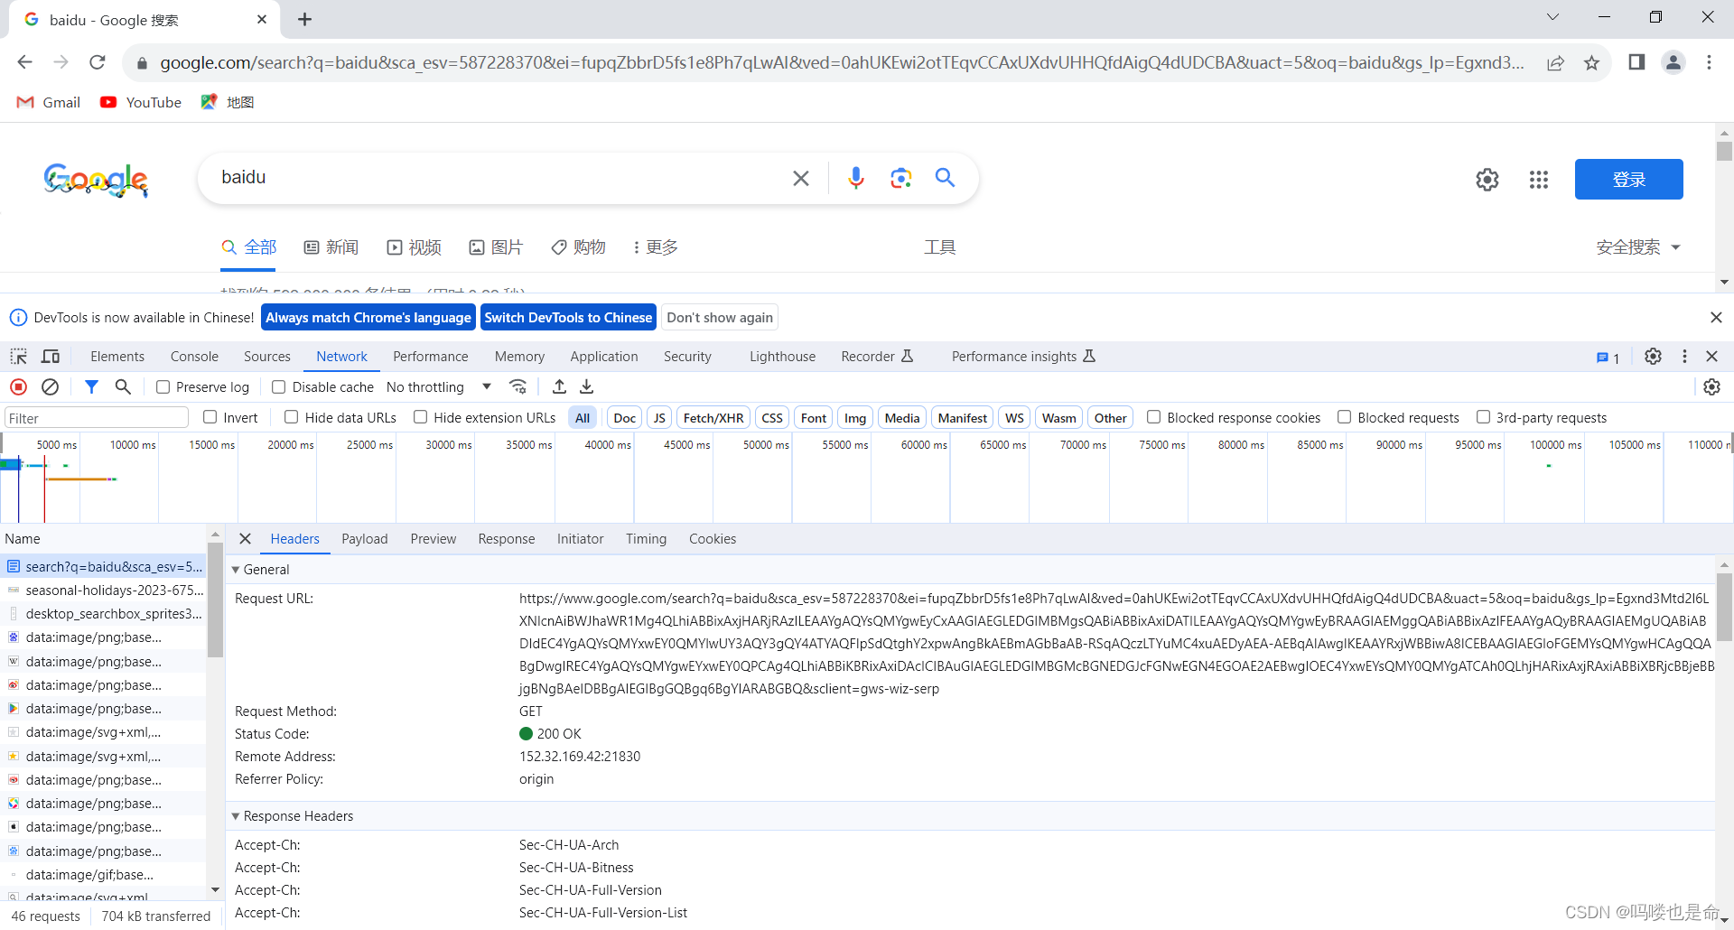Export HAR via download icon

coord(587,386)
